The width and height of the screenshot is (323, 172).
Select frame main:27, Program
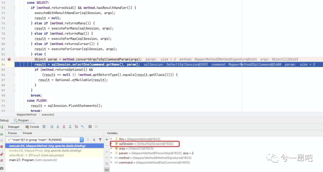54,160
